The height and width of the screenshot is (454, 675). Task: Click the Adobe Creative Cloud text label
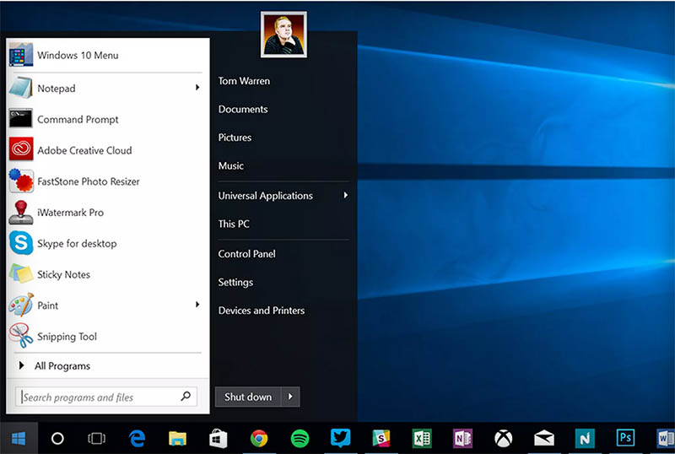pyautogui.click(x=84, y=150)
